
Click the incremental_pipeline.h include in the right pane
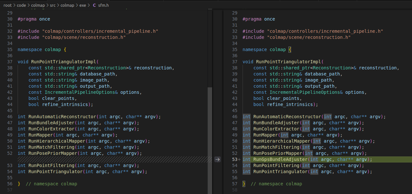[x=325, y=31]
